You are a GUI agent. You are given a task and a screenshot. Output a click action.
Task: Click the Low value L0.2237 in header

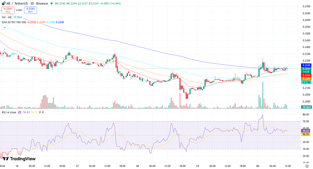83,4
